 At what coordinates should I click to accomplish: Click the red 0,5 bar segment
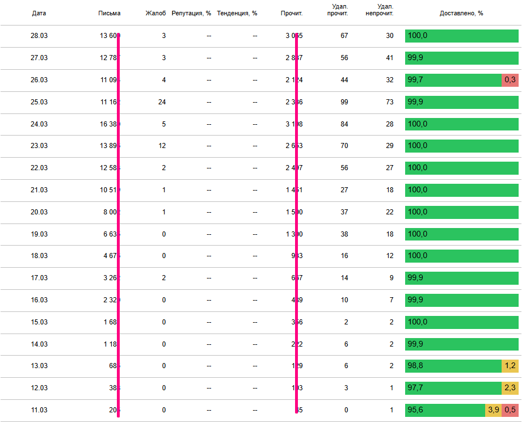tap(510, 410)
